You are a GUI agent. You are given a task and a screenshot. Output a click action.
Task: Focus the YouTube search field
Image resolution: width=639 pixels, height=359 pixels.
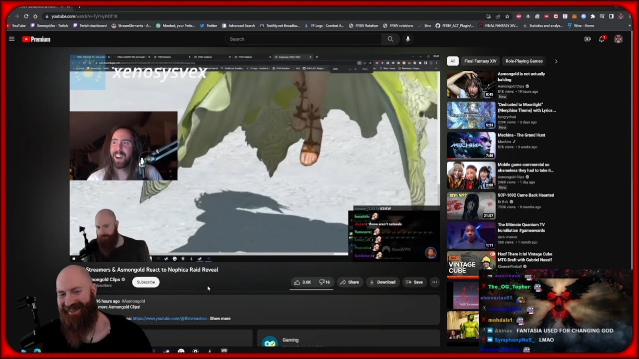point(303,39)
